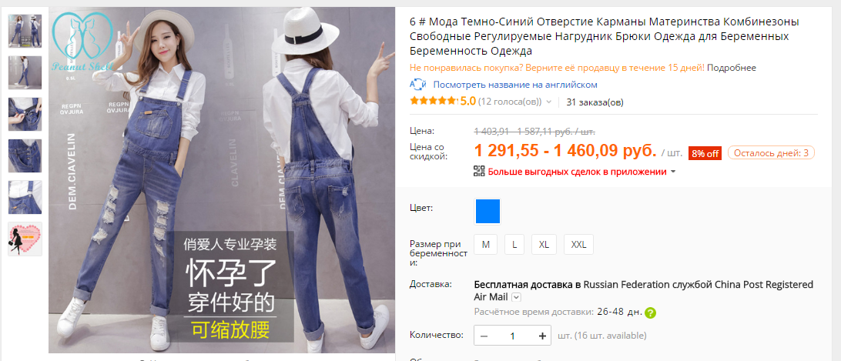Click the quantity input field

point(513,336)
